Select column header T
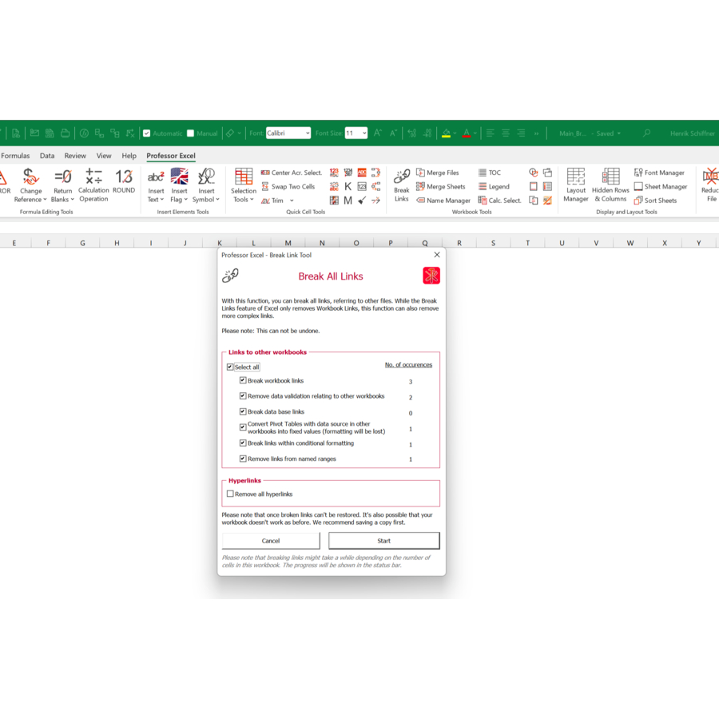Screen dimensions: 719x719 pyautogui.click(x=527, y=243)
